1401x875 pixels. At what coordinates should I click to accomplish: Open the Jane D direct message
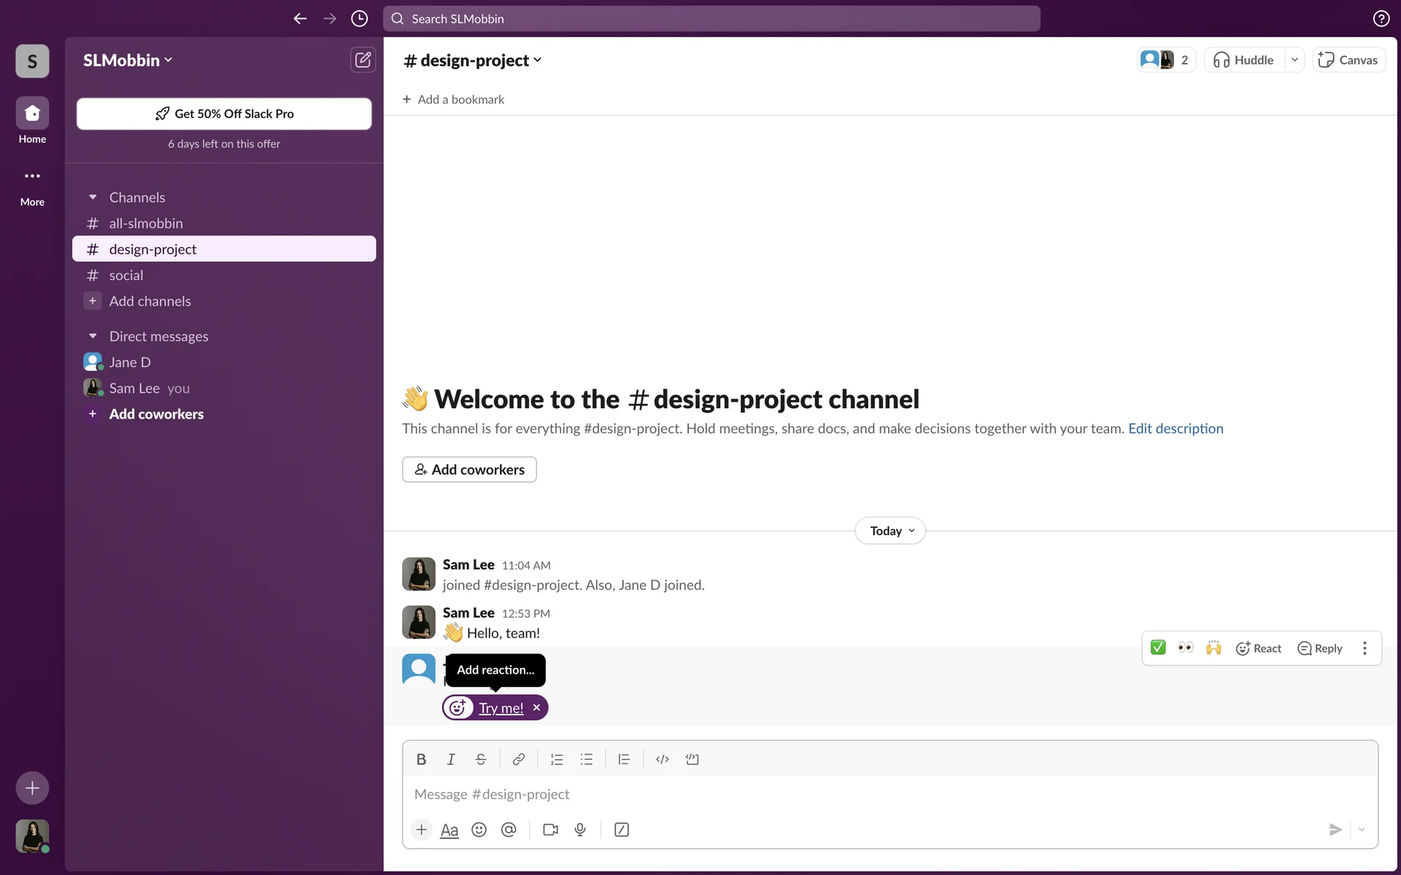[130, 362]
